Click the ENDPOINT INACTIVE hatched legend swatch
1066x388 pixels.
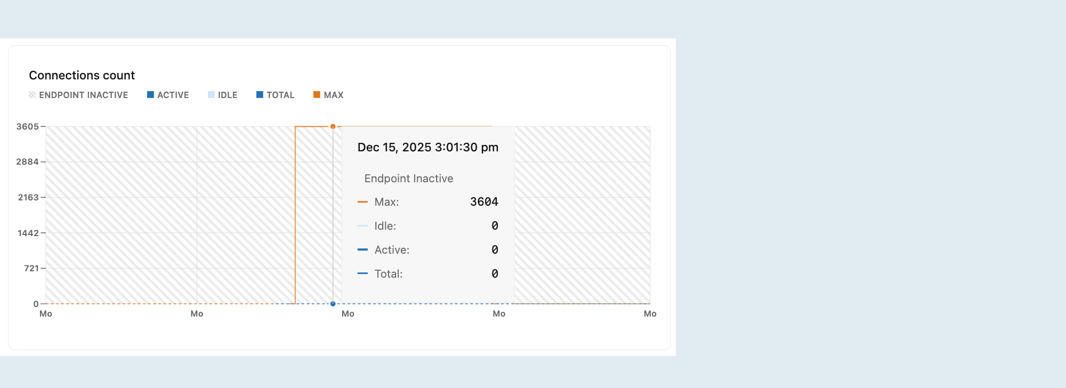pyautogui.click(x=32, y=95)
